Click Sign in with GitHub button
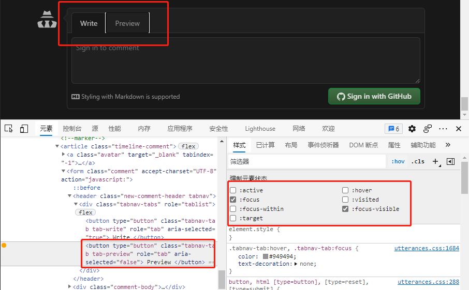Image resolution: width=469 pixels, height=290 pixels. [x=374, y=96]
